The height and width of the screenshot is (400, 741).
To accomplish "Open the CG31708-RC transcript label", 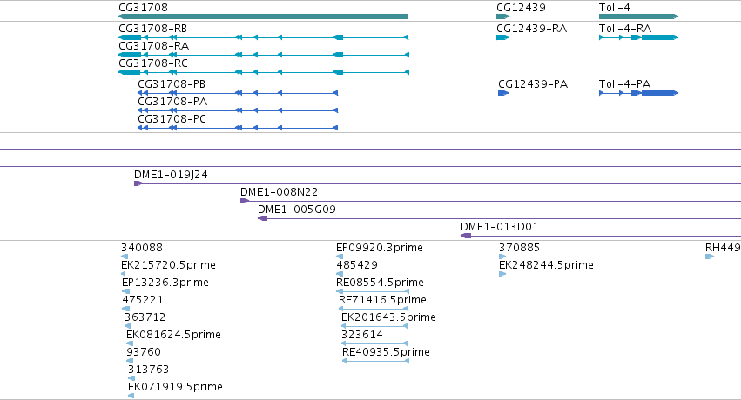I will click(153, 63).
